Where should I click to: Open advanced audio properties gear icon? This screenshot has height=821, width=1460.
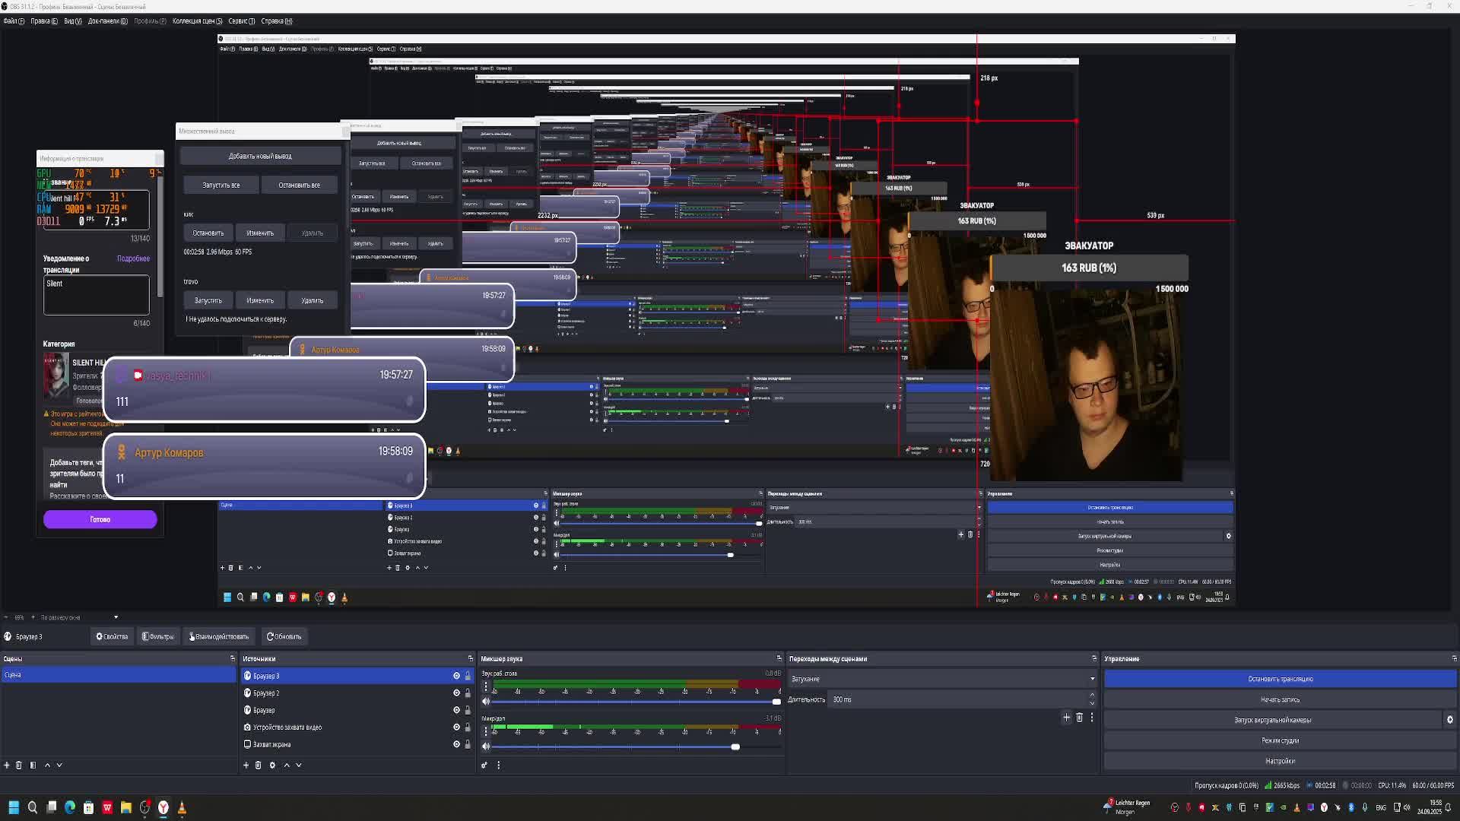coord(484,765)
